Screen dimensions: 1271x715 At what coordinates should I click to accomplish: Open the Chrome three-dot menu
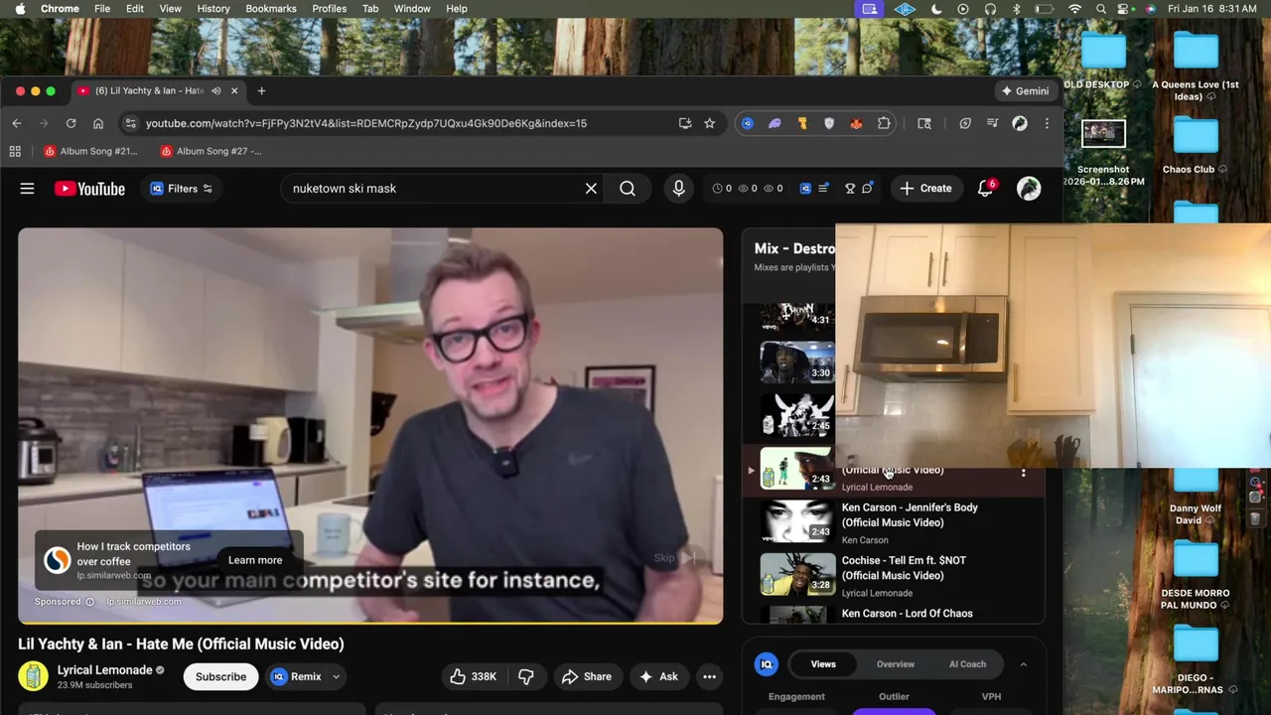tap(1047, 123)
